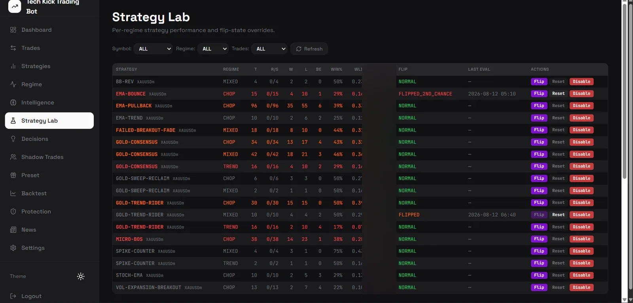Click the scrollbar down arrow
Image resolution: width=633 pixels, height=303 pixels.
click(x=625, y=300)
